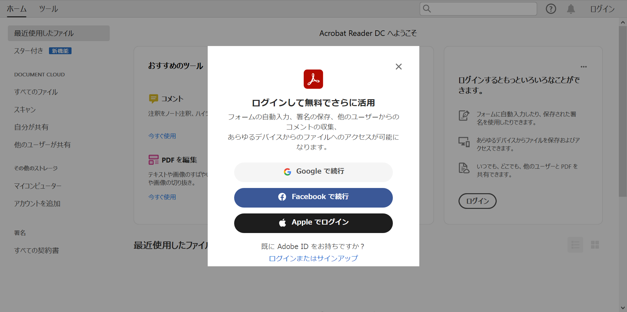Open the notifications bell
Screen dimensions: 627x312
571,9
